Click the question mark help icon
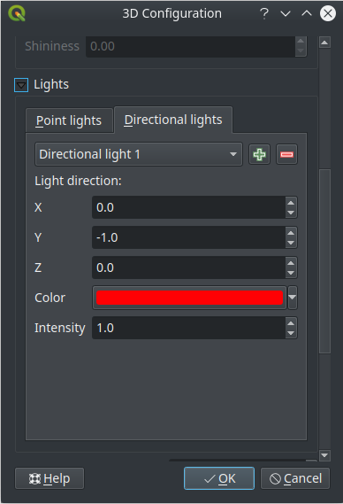 (264, 13)
